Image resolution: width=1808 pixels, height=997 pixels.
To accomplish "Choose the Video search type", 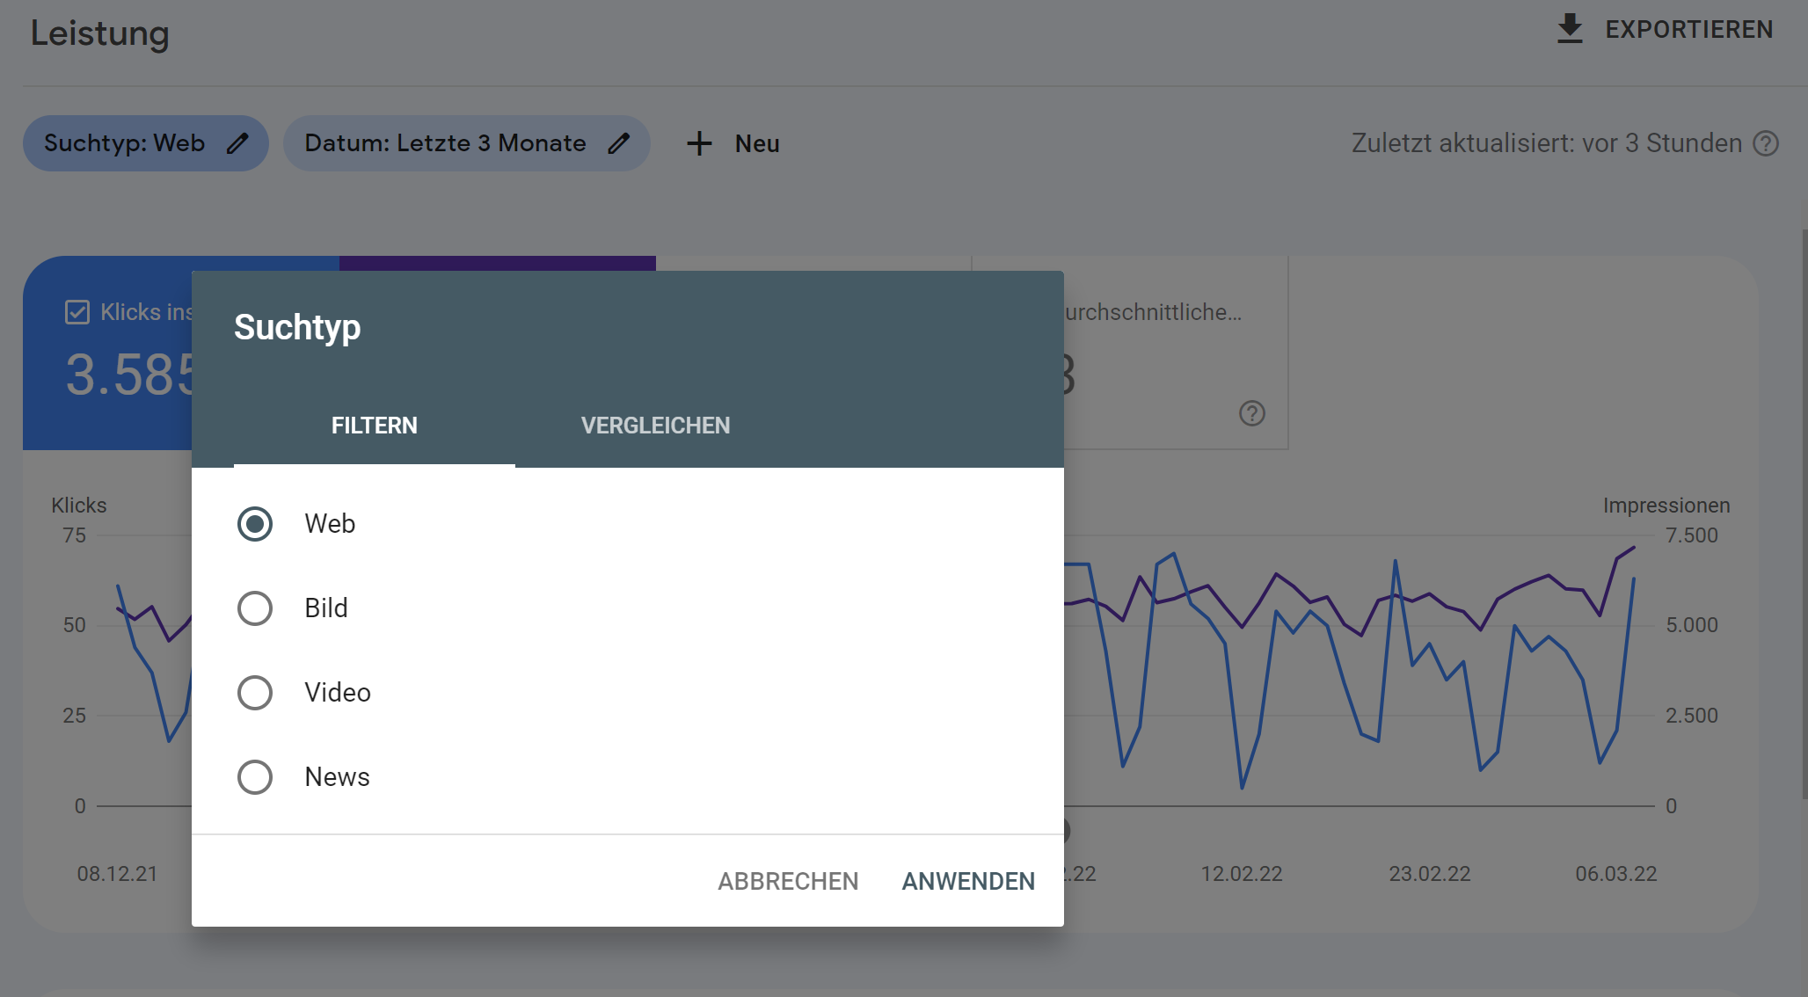I will pyautogui.click(x=255, y=693).
